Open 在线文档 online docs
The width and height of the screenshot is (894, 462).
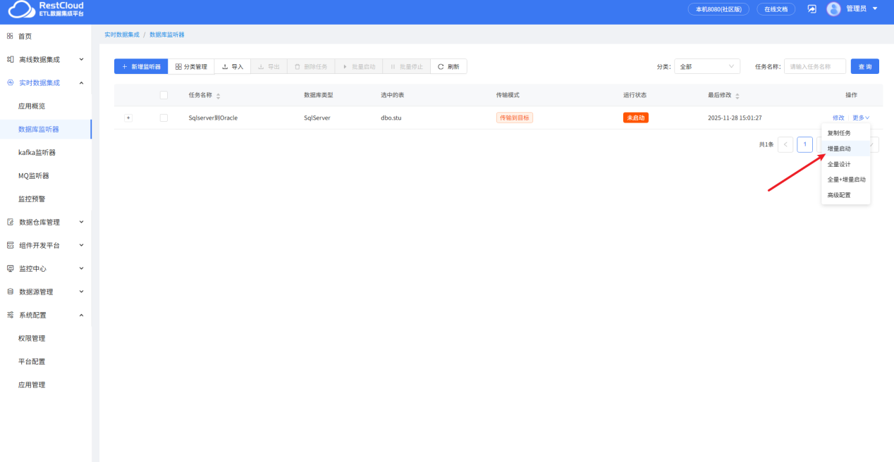776,9
